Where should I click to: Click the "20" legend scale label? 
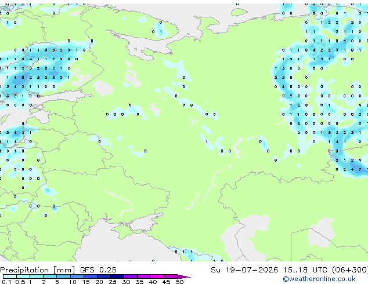pos(99,282)
